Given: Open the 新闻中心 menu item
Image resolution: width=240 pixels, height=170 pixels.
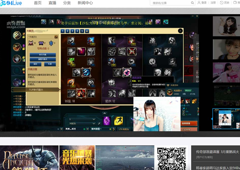Looking at the screenshot, I should pos(85,3).
